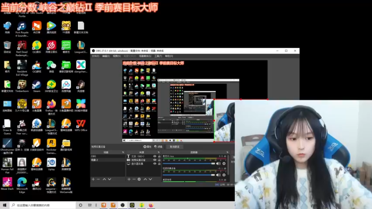Open the Steam desktop icon

[37, 86]
